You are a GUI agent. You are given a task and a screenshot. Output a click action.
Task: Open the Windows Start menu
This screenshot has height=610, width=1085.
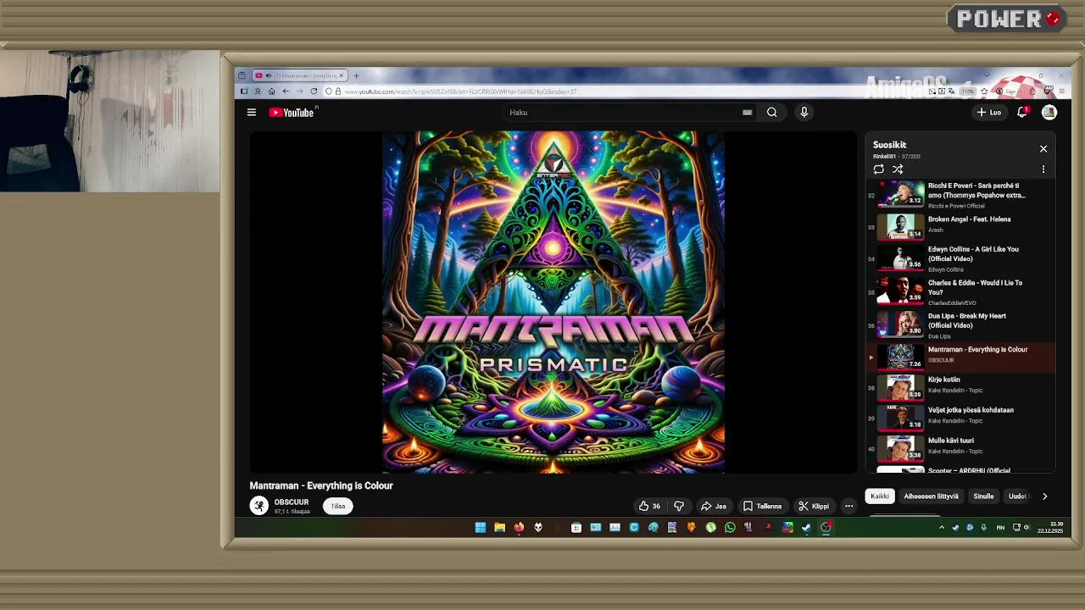pos(481,528)
